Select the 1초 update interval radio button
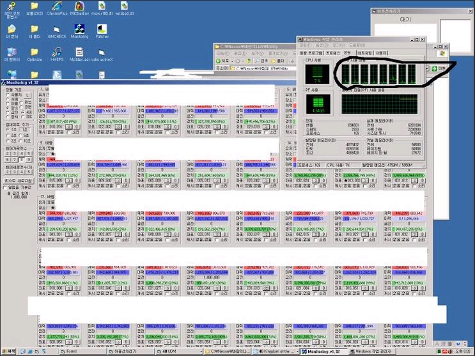Viewport: 475px width, 356px height. pos(8,130)
